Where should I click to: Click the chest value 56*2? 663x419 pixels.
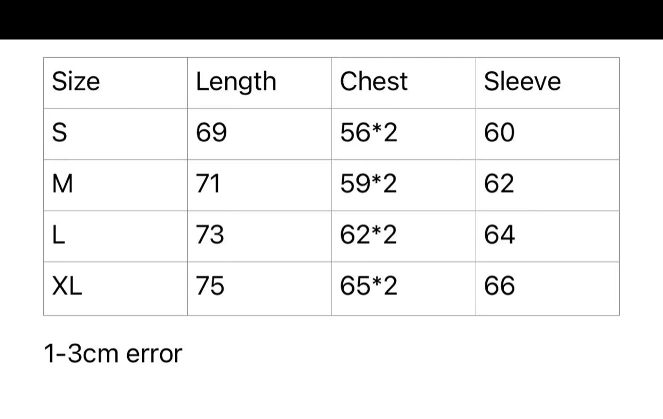(x=369, y=133)
